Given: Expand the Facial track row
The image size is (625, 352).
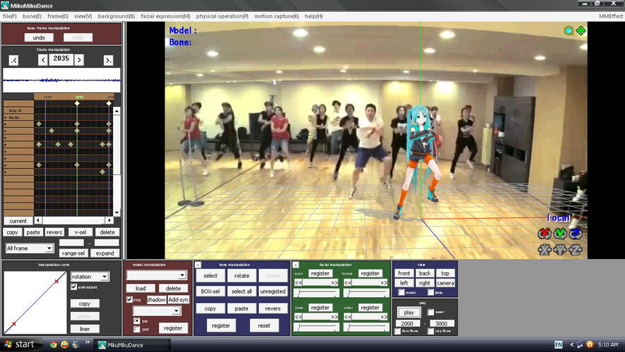Looking at the screenshot, I should point(6,117).
